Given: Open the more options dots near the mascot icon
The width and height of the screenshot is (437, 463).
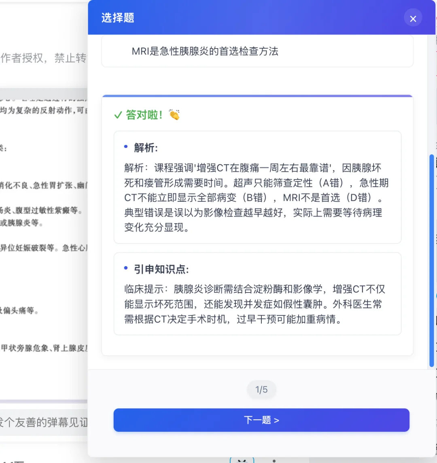Looking at the screenshot, I should (274, 461).
